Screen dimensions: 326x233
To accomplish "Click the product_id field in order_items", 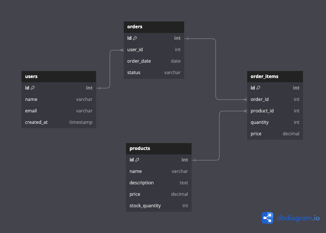I will [275, 111].
